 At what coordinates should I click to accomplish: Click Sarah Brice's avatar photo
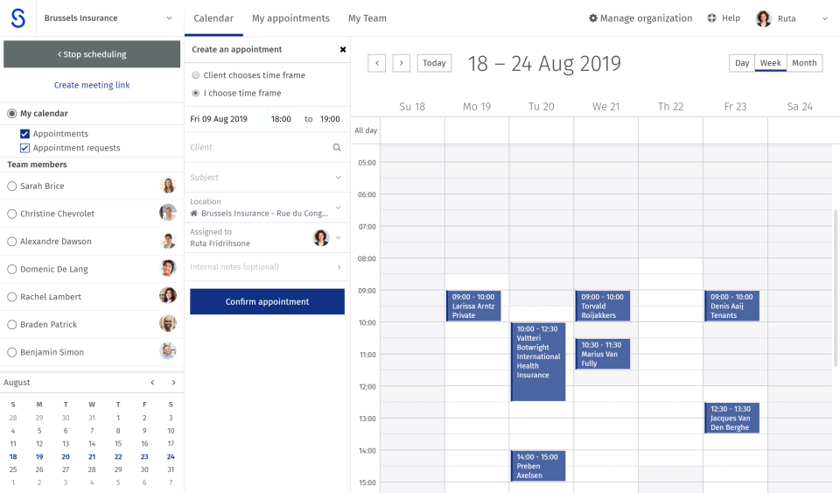(168, 186)
